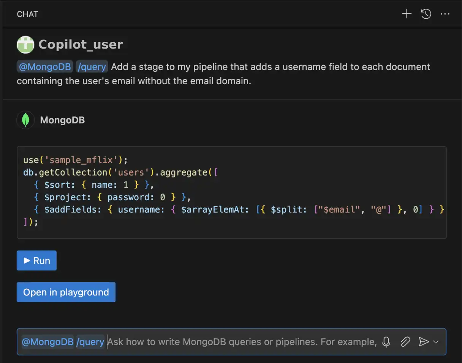Run the generated aggregation query

click(x=36, y=261)
